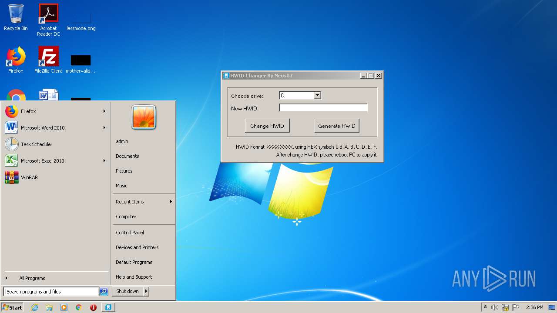
Task: Open Microsoft Word 2010 in Start menu
Action: [56, 128]
